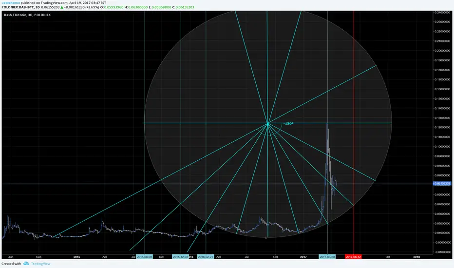Click the 2018 label on time axis
The height and width of the screenshot is (268, 454).
416,257
